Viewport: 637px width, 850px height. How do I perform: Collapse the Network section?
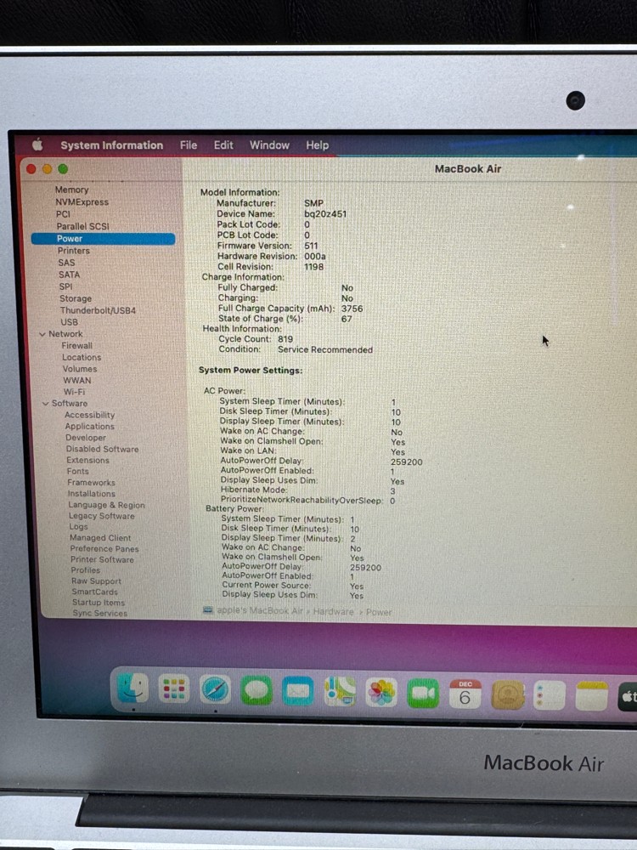[x=42, y=334]
